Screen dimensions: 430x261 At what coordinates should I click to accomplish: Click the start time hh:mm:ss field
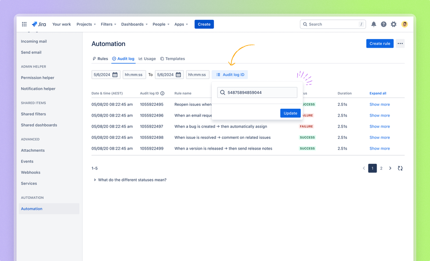(134, 74)
